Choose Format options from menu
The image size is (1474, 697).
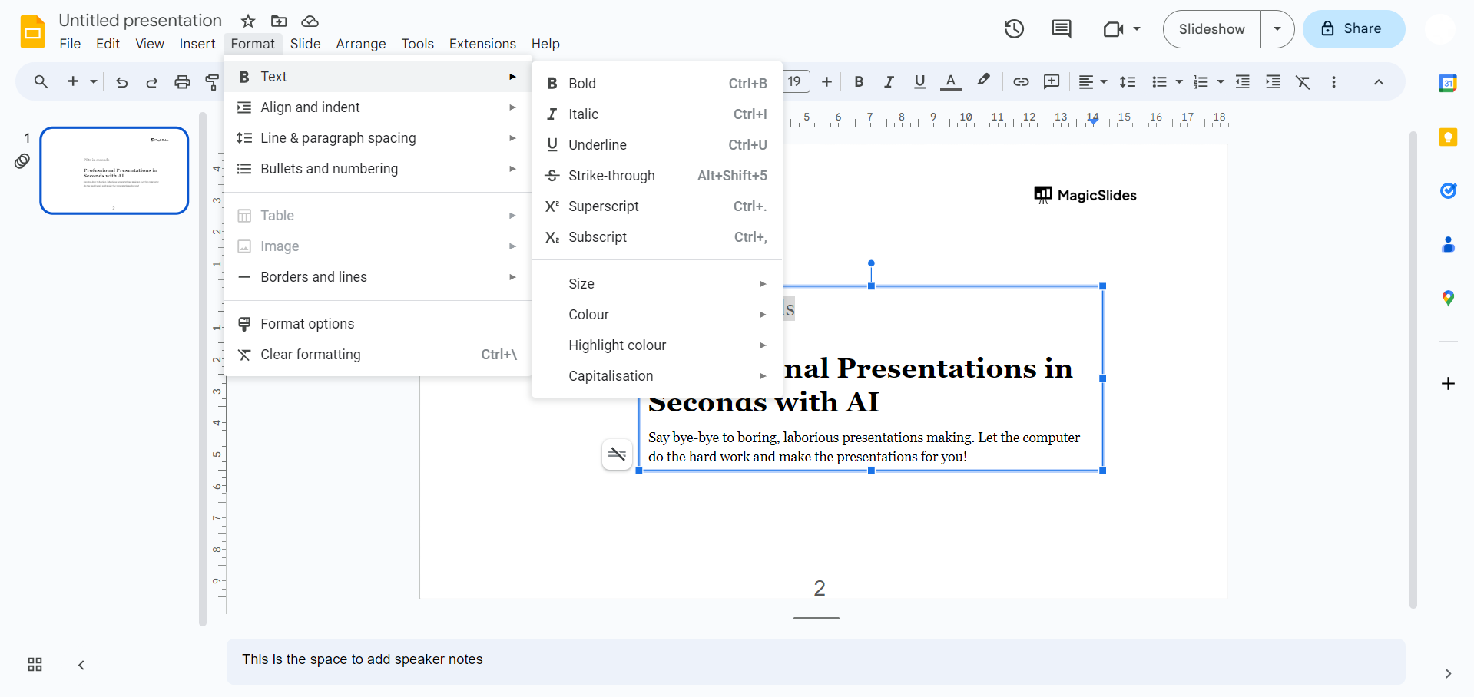coord(377,324)
